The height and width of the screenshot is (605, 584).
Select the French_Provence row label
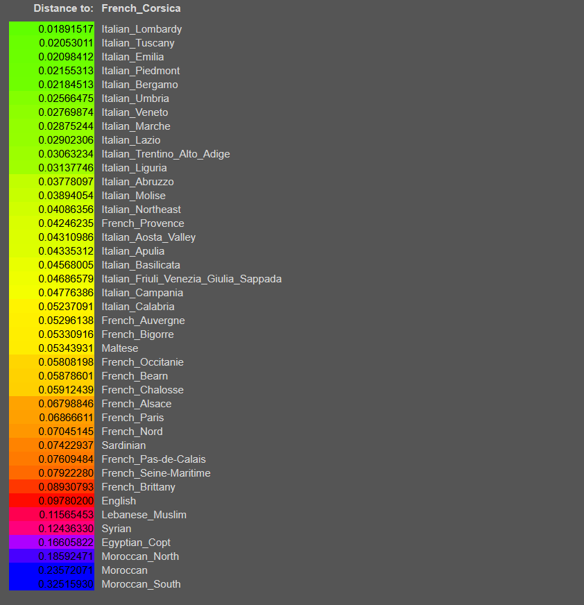pos(143,224)
